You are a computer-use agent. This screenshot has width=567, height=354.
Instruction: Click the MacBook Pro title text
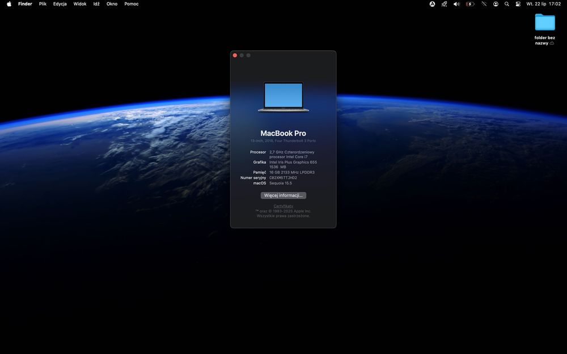point(283,133)
